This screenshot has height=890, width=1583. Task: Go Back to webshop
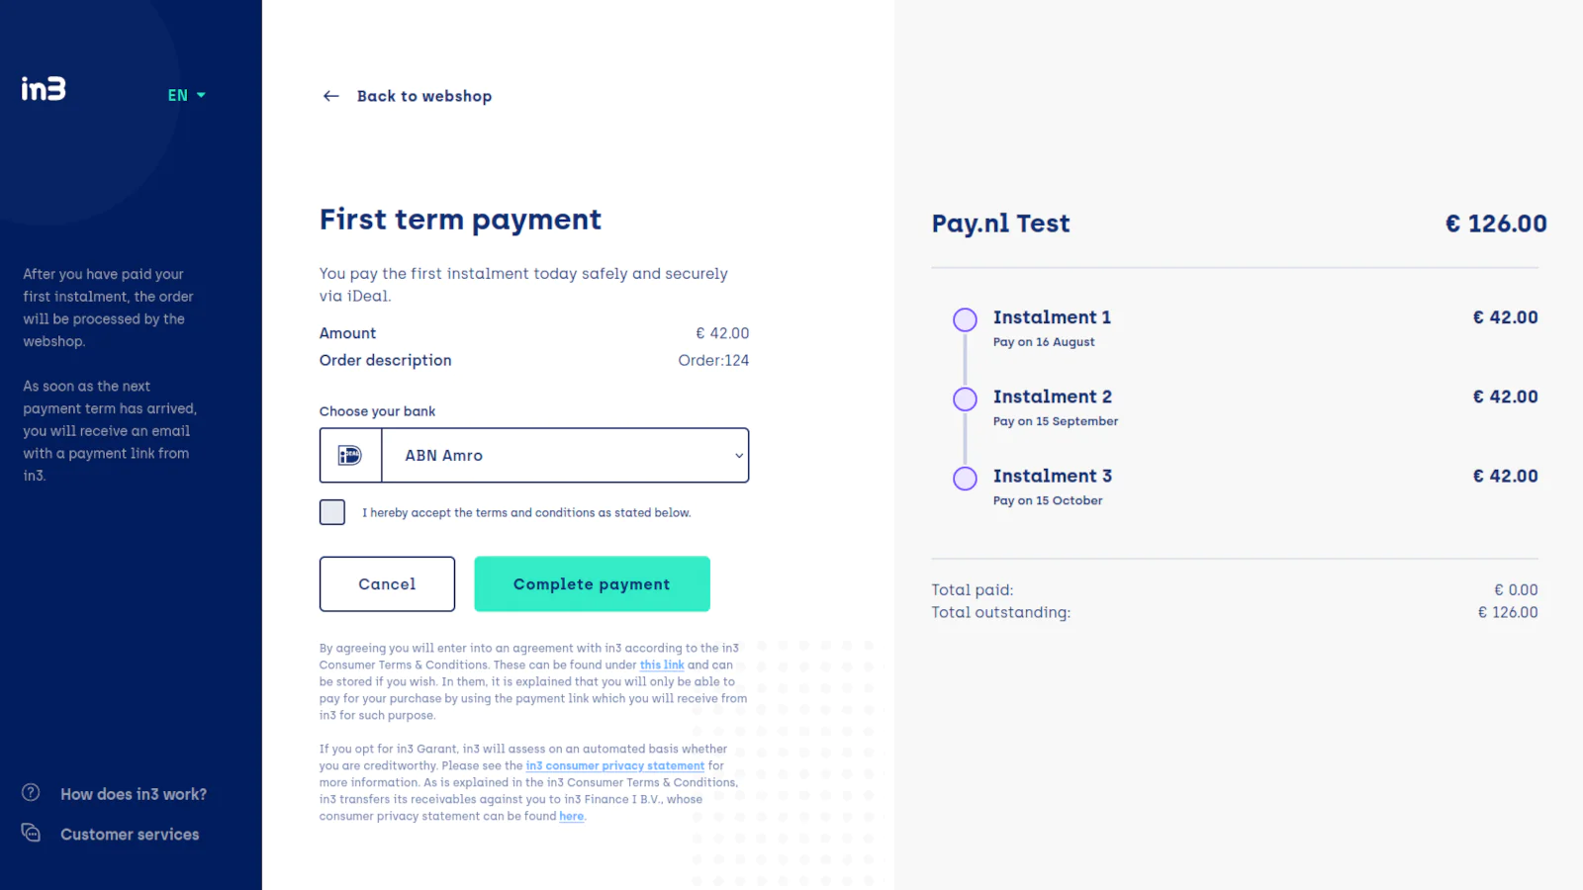(423, 96)
